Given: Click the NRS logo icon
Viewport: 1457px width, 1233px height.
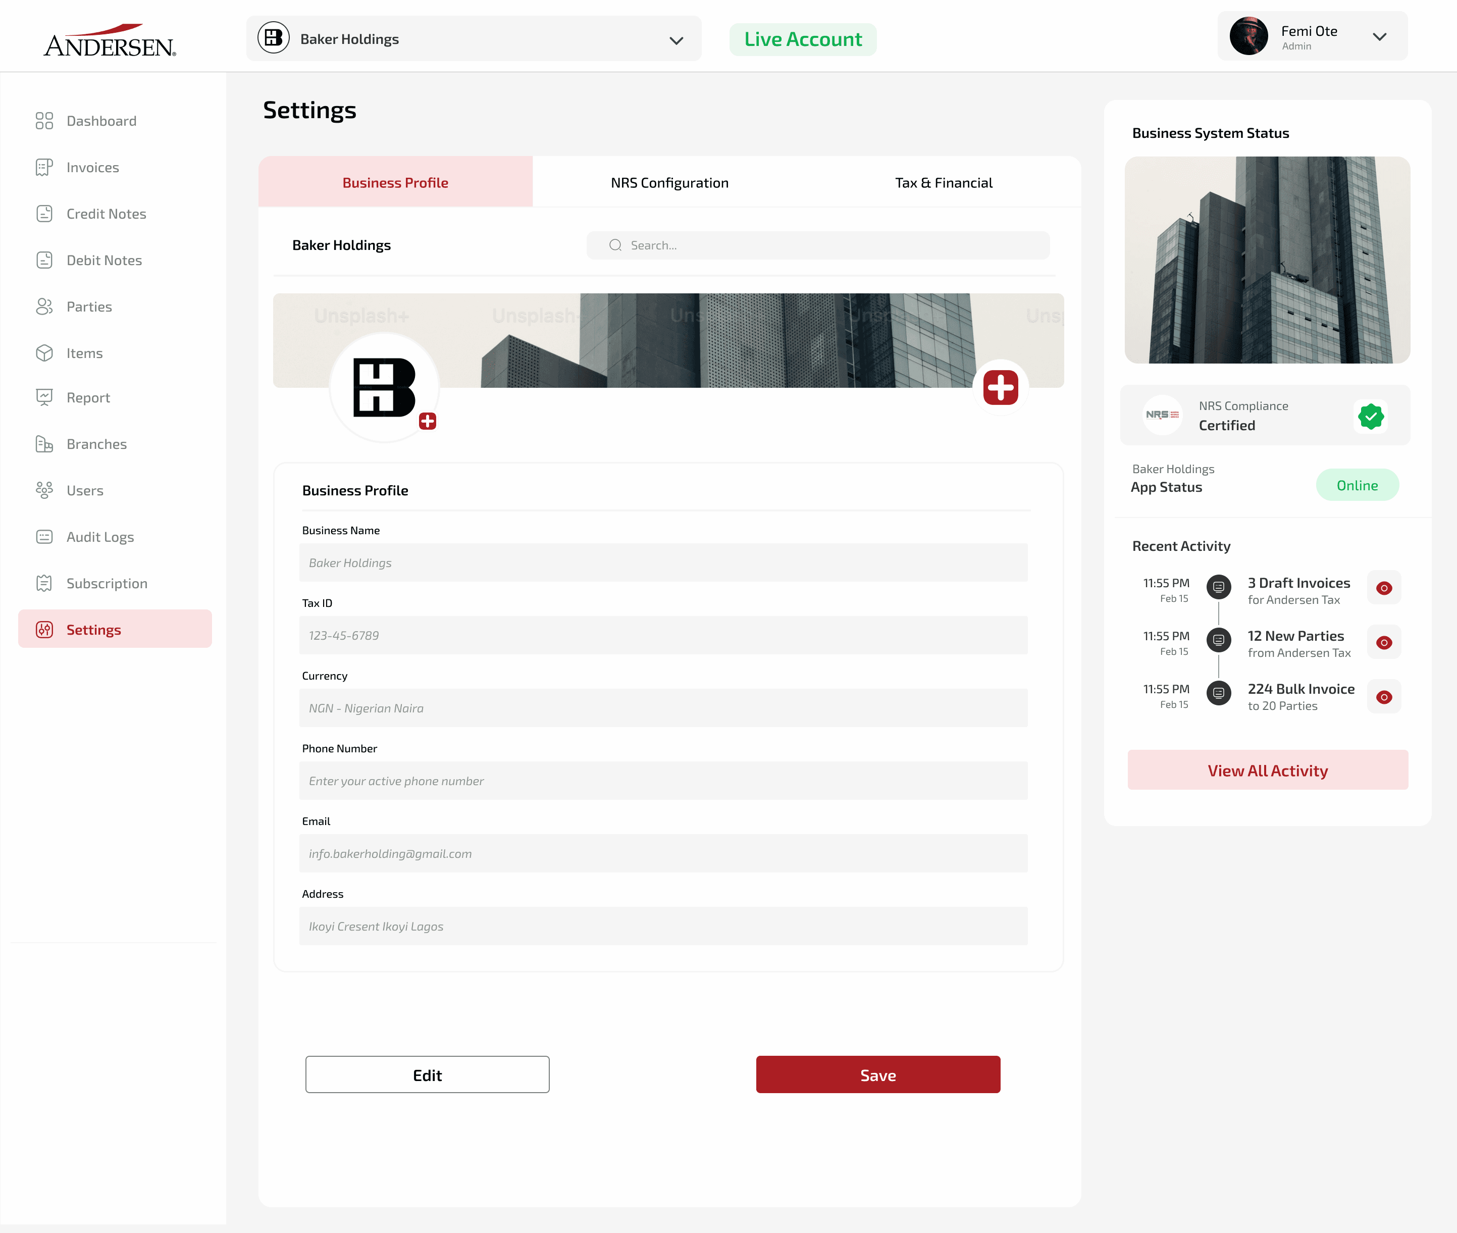Looking at the screenshot, I should coord(1162,415).
